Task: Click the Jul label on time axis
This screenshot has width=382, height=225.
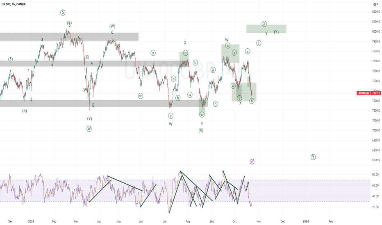Action: (165, 221)
